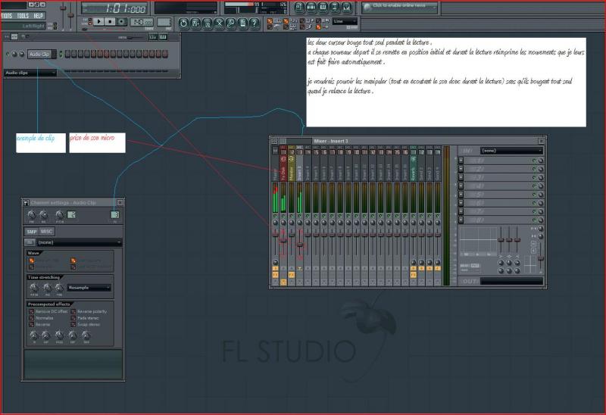
Task: Open the playlist view shortcut icon
Action: tap(299, 7)
